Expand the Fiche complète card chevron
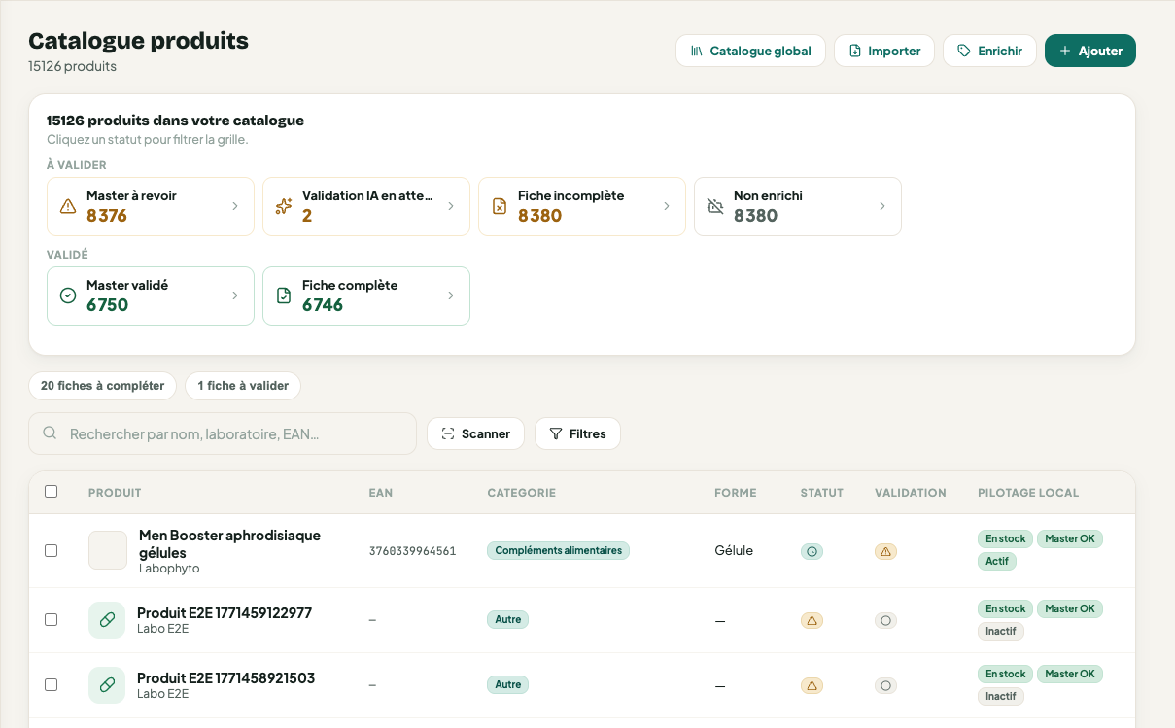This screenshot has height=728, width=1175. [x=451, y=295]
